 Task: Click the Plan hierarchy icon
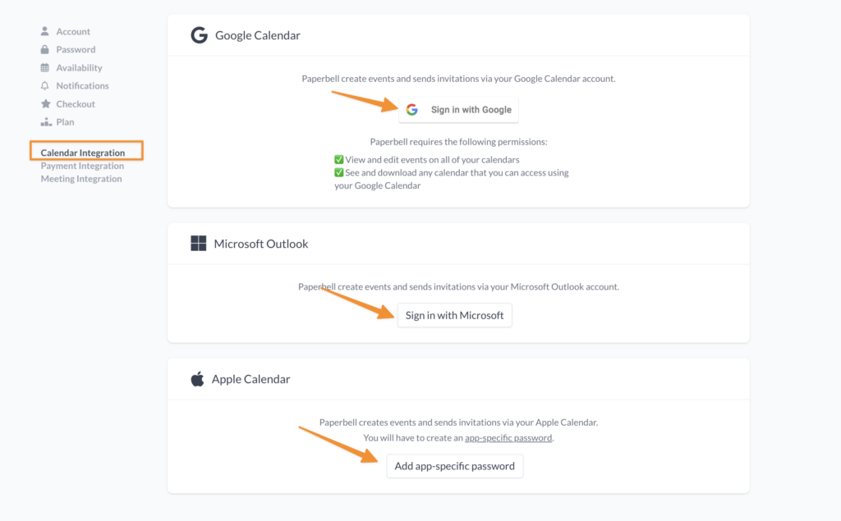tap(46, 122)
